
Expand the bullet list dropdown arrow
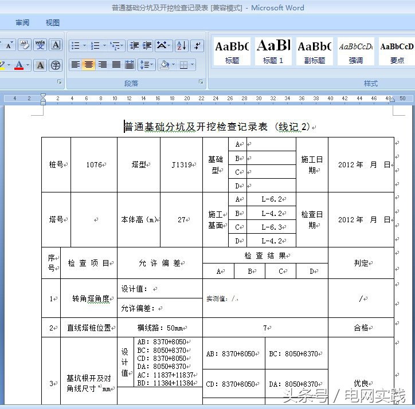(x=84, y=46)
